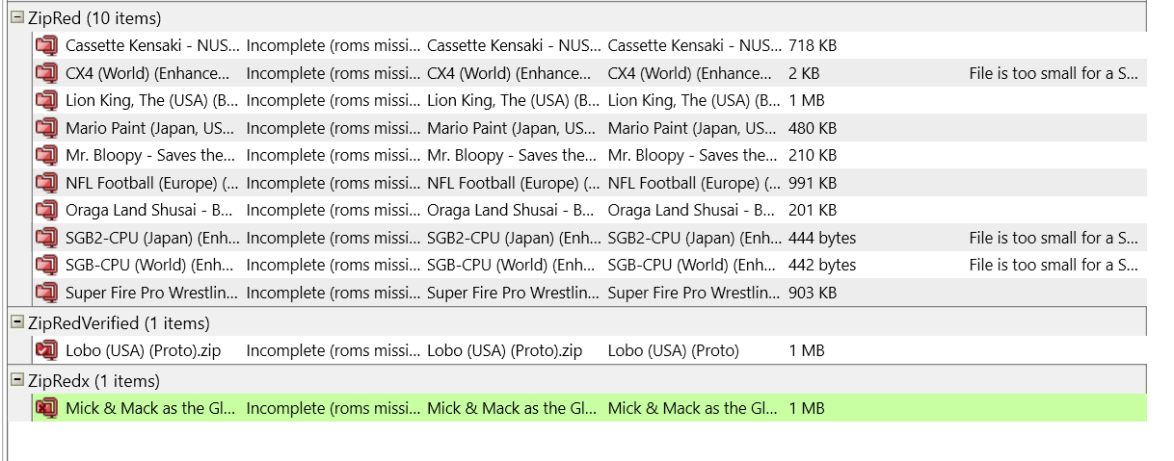Image resolution: width=1174 pixels, height=461 pixels.
Task: Click the Mr. Bloopy zip icon
Action: 46,155
